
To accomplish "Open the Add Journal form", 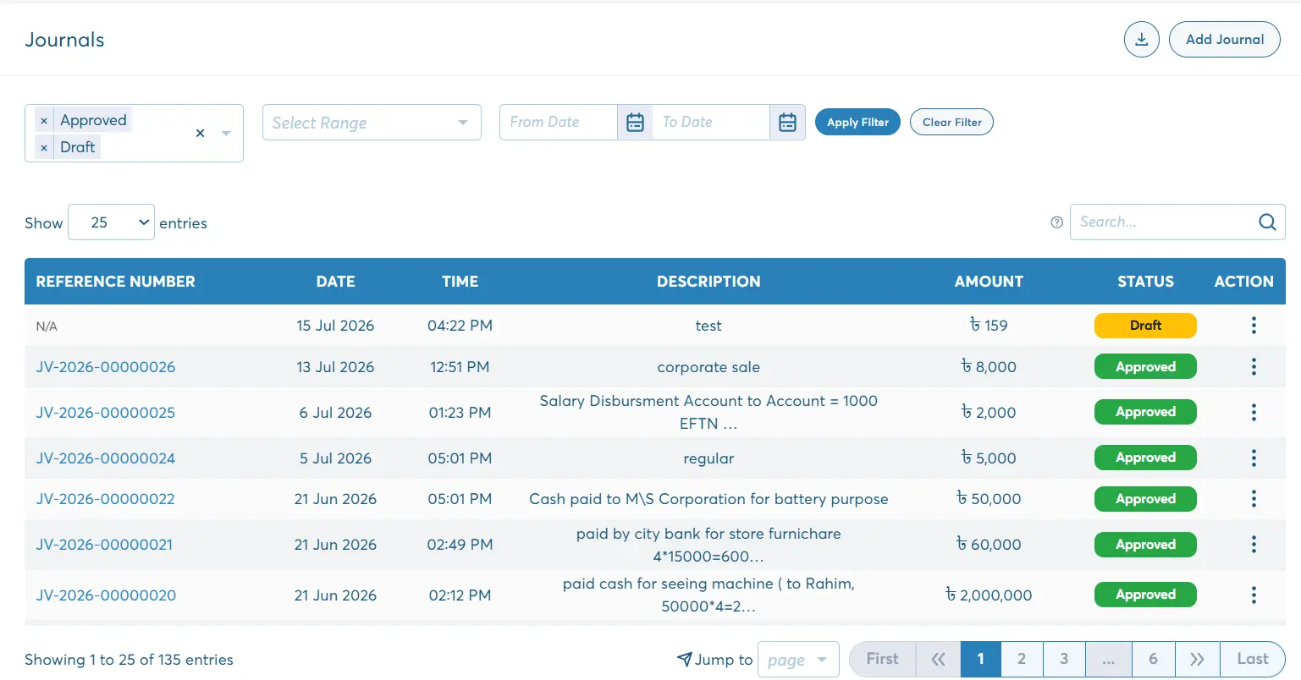I will [1224, 40].
